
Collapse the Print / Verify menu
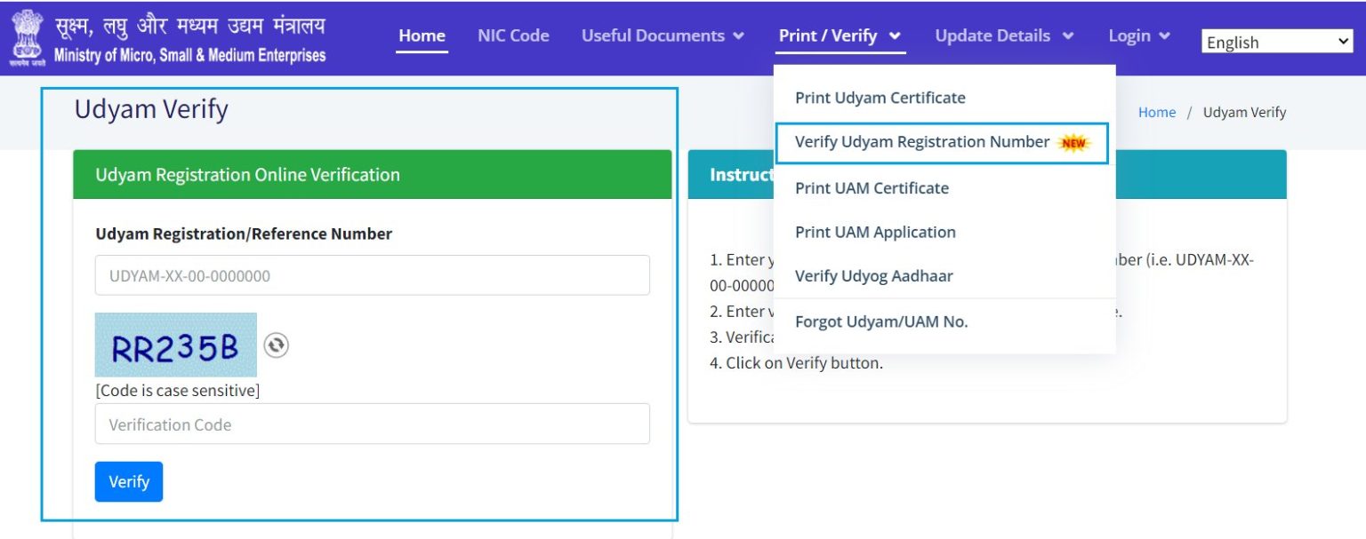coord(840,36)
